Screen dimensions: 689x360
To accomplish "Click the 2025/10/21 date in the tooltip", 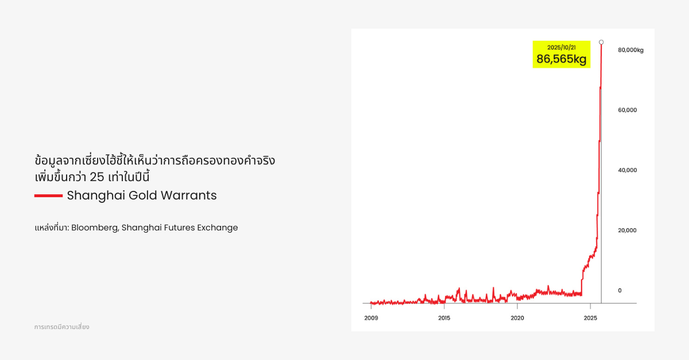I will (x=561, y=47).
